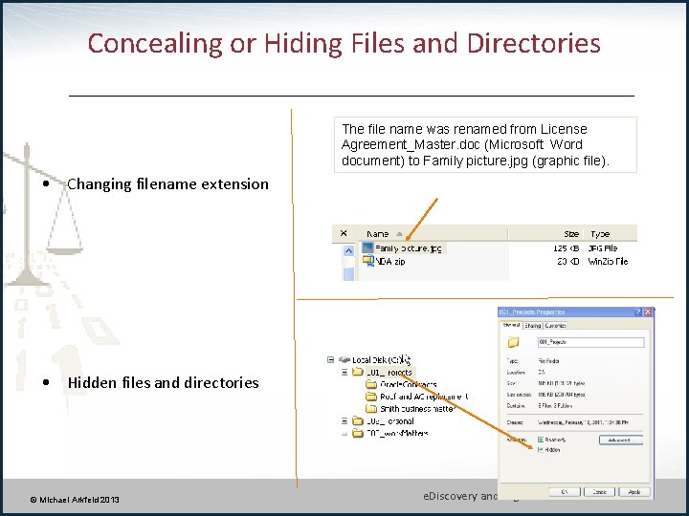Select the Smith business matter subfolder label
689x516 pixels.
[417, 409]
